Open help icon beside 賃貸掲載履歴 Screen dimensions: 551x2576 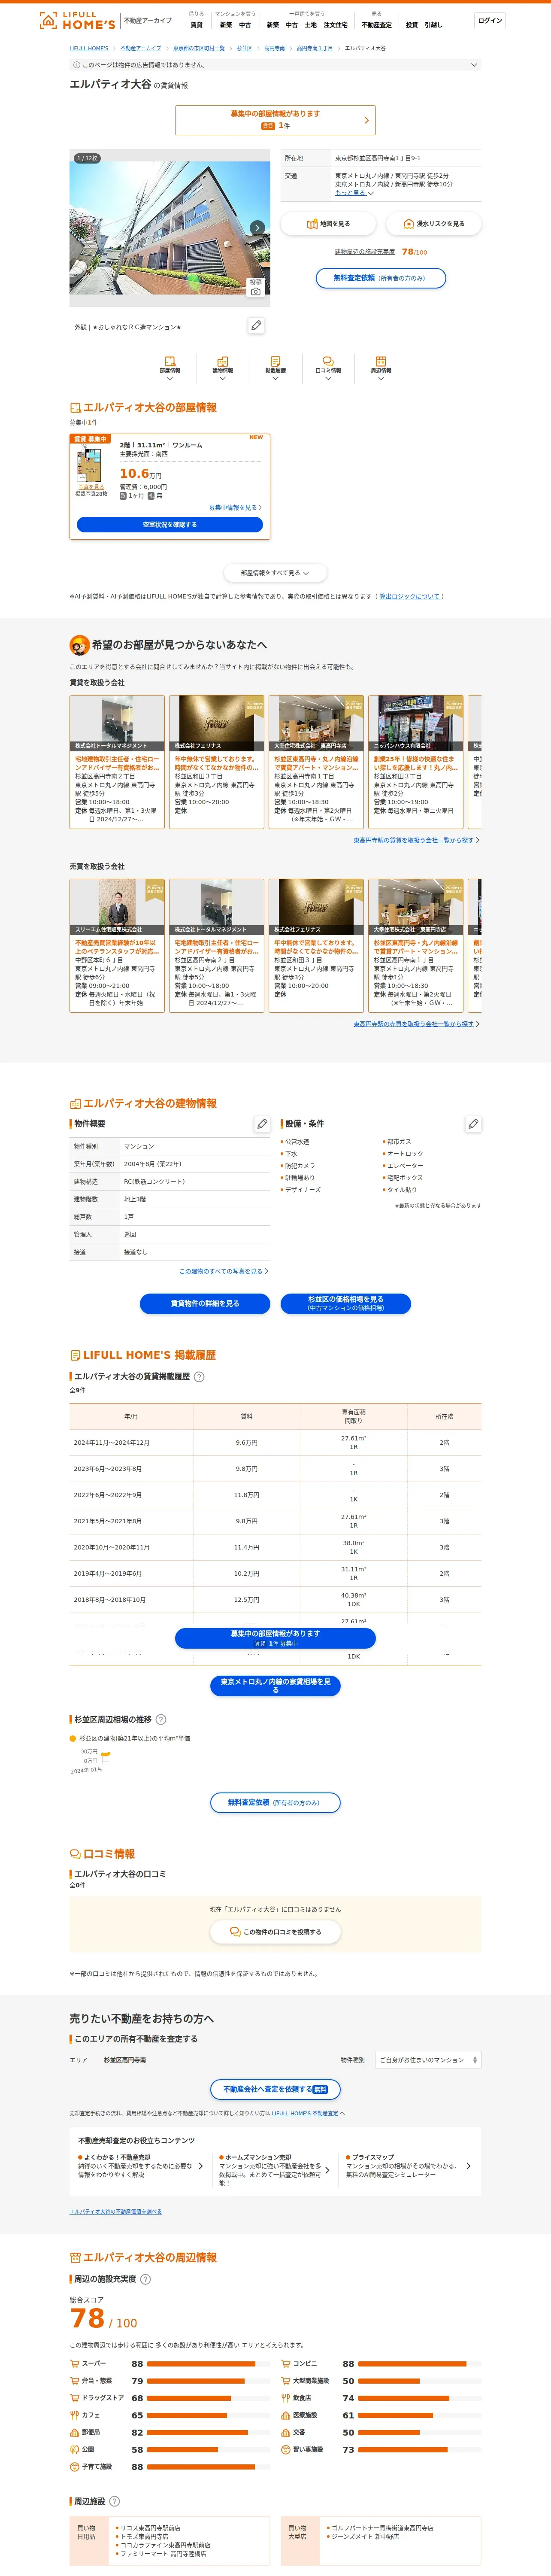[x=199, y=1377]
